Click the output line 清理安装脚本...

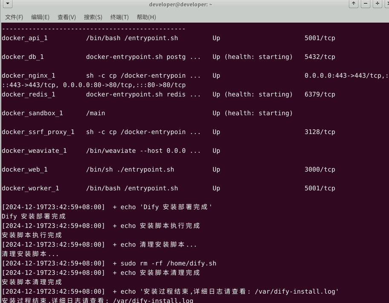(x=30, y=254)
